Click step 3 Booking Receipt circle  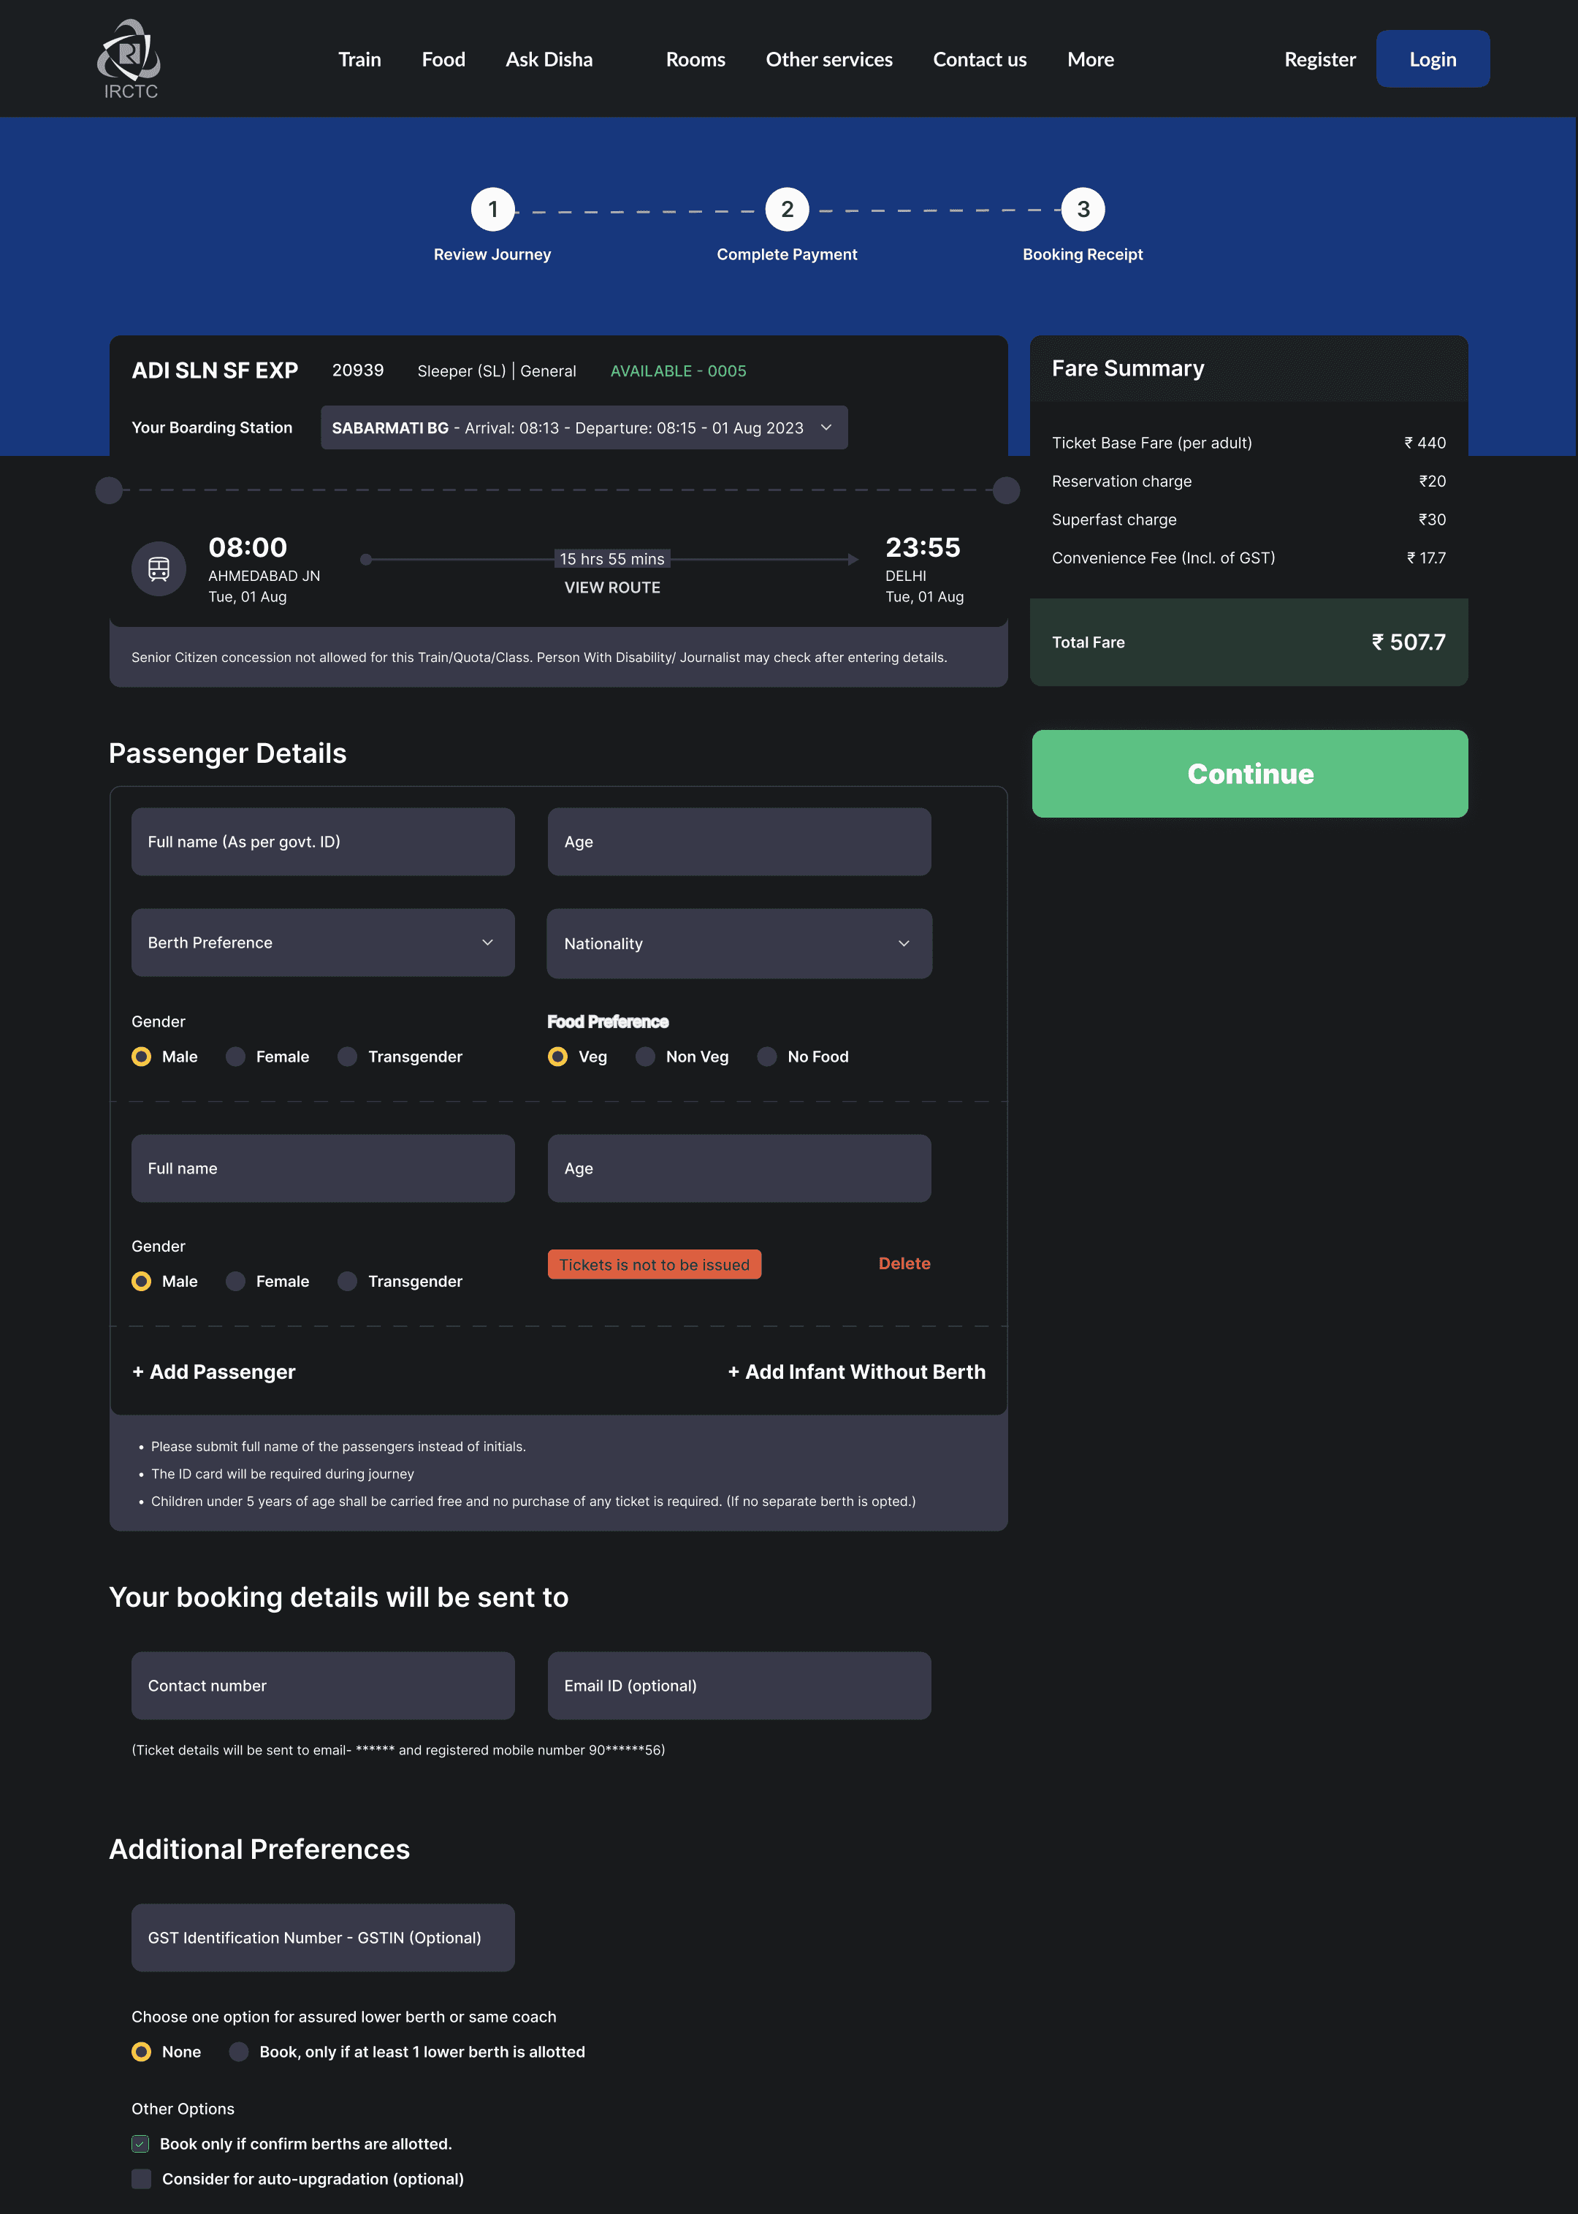(1083, 210)
